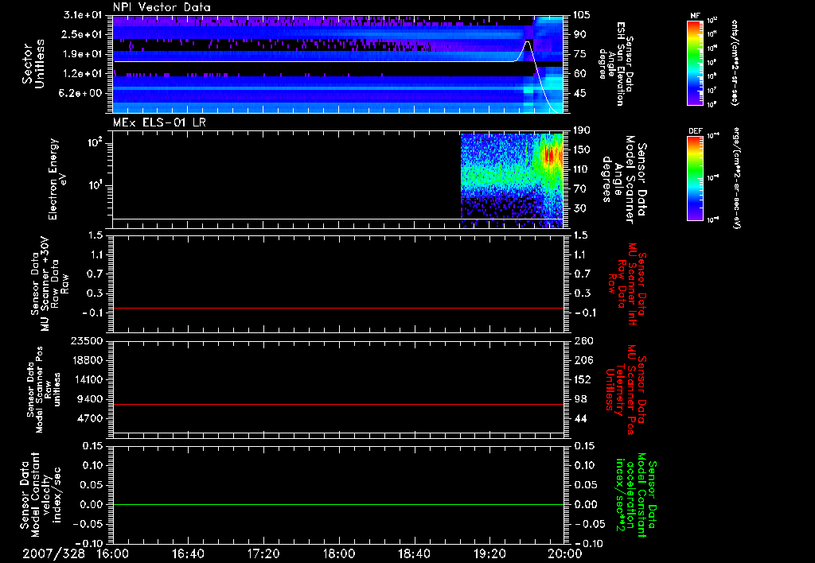
Task: Click the 1.9e+01 sector tick value
Action: [83, 54]
